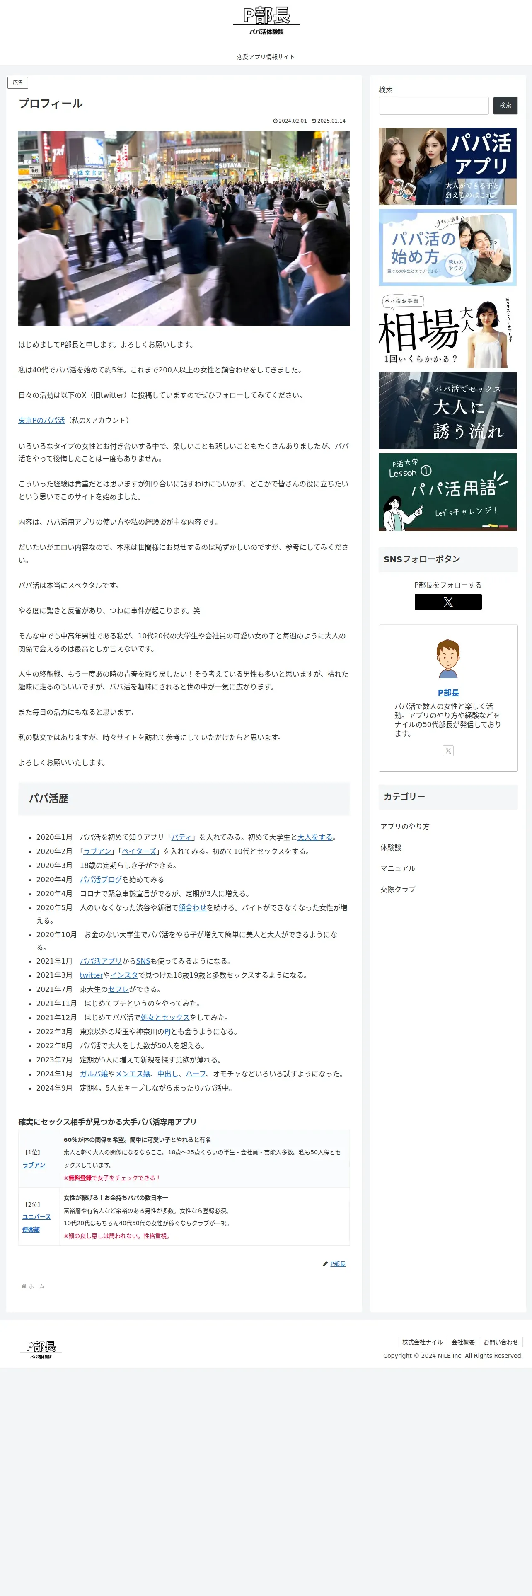Click the P部長 site logo in header

[x=266, y=21]
